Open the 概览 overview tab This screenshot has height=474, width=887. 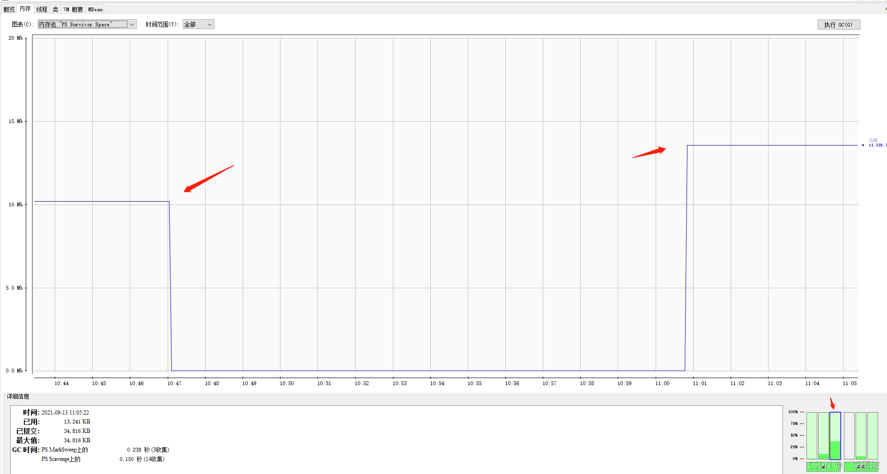point(9,9)
